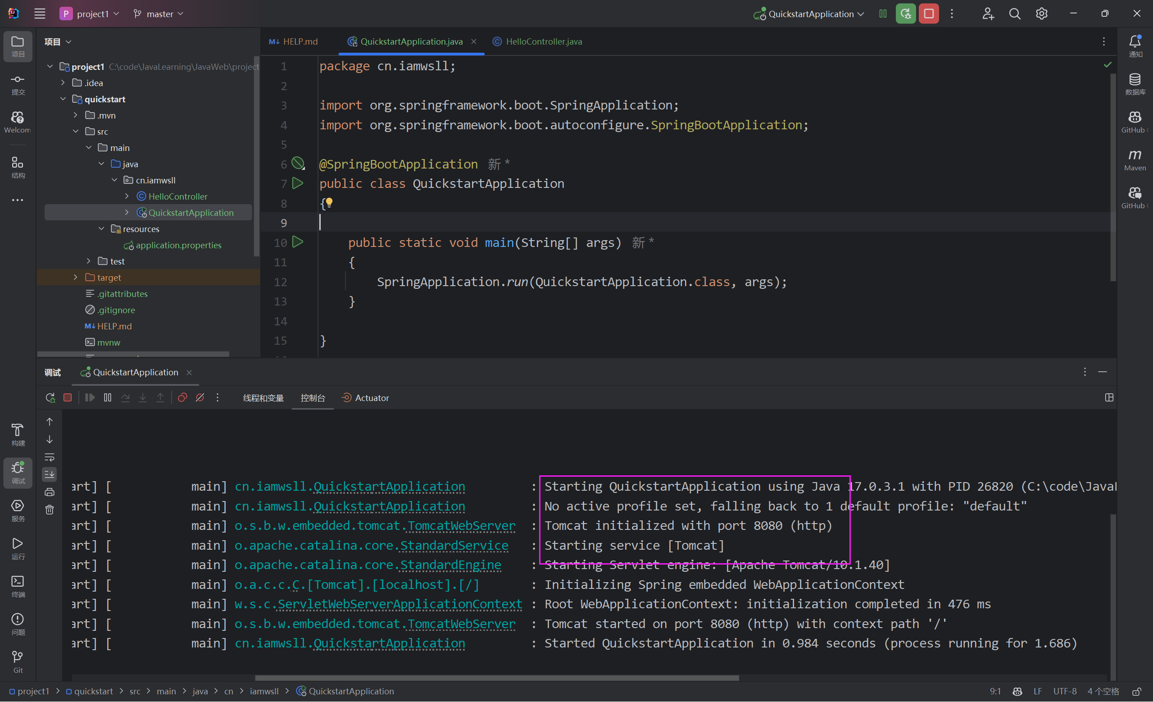
Task: Click the console horizontal scrollbar
Action: (496, 678)
